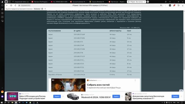Screen dimensions: 185x104
Task: Click the address bar showing ipspeed.info
Action: click(x=26, y=5)
